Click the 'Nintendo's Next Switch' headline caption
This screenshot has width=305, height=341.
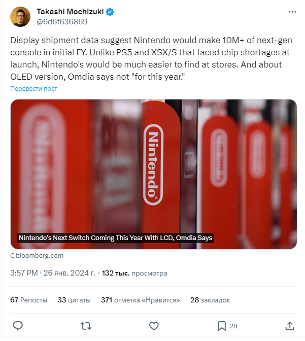coord(115,237)
